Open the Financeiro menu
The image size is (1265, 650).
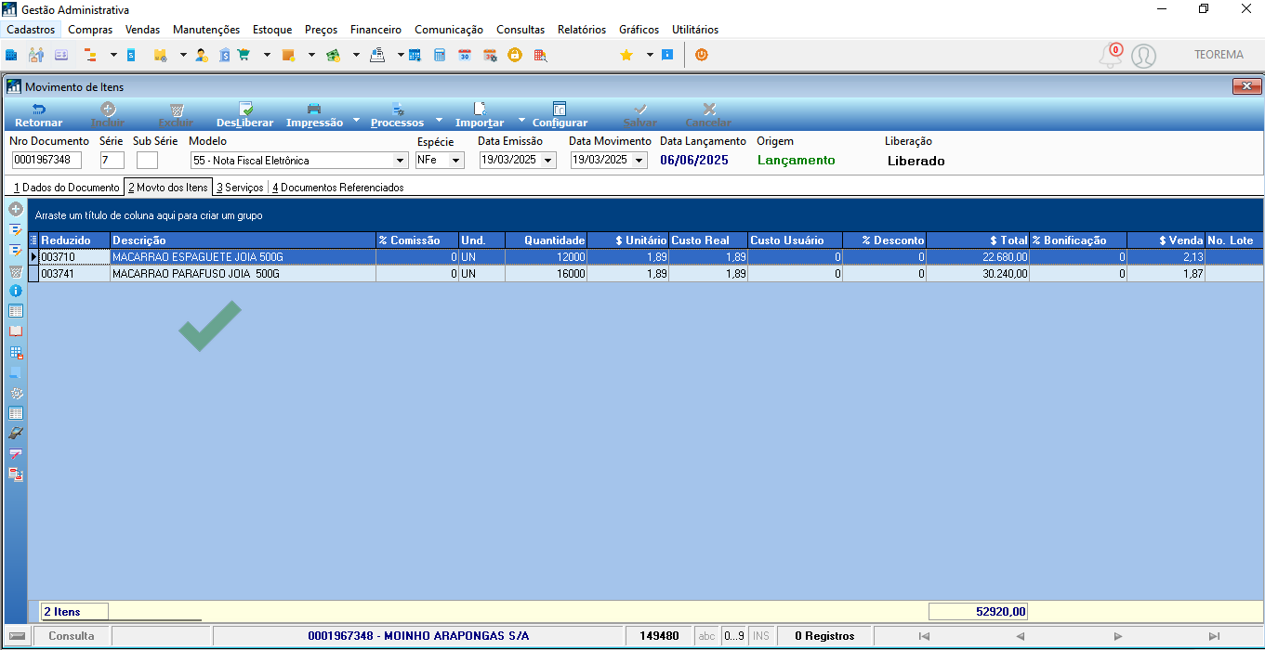pos(376,30)
